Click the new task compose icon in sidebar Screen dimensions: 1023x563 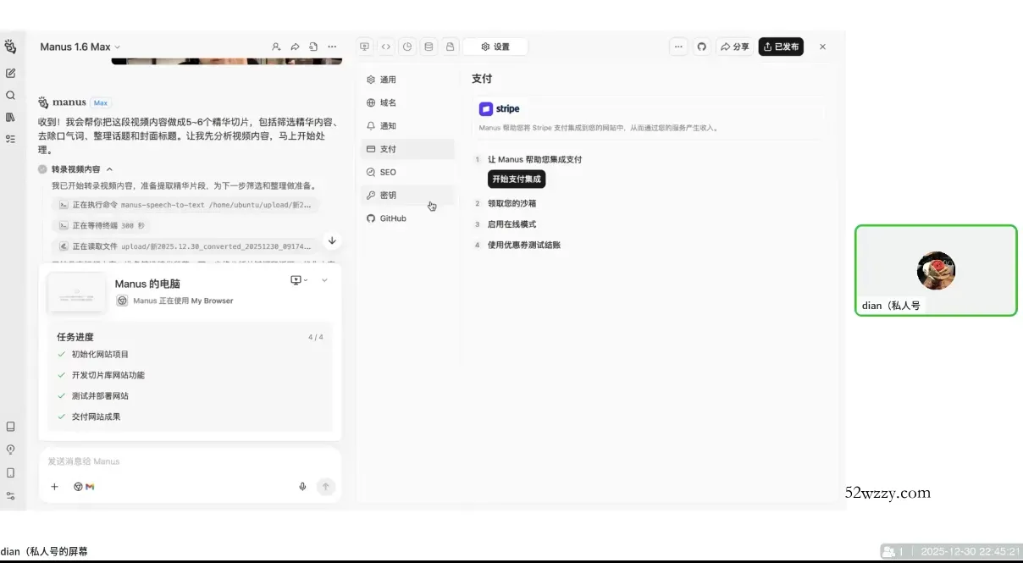[10, 74]
